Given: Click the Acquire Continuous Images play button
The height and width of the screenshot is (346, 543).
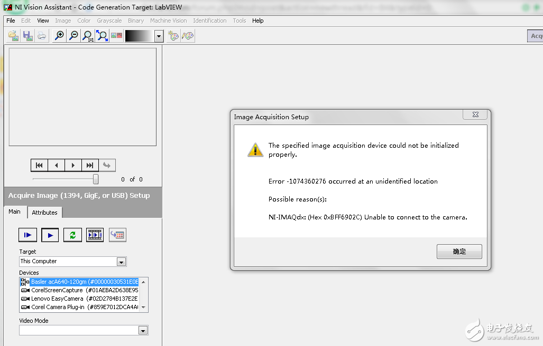Looking at the screenshot, I should tap(50, 235).
